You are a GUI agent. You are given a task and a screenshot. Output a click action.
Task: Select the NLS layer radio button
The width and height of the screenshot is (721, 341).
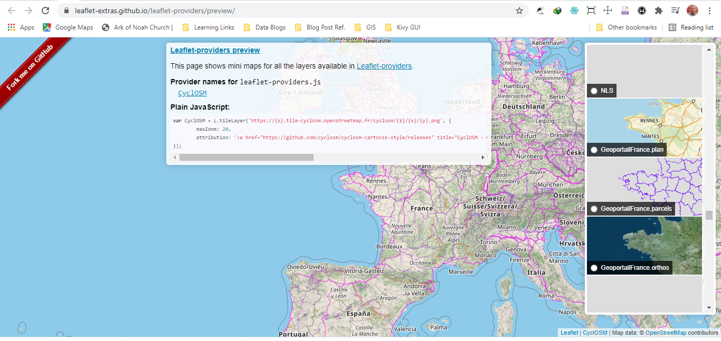pos(594,91)
